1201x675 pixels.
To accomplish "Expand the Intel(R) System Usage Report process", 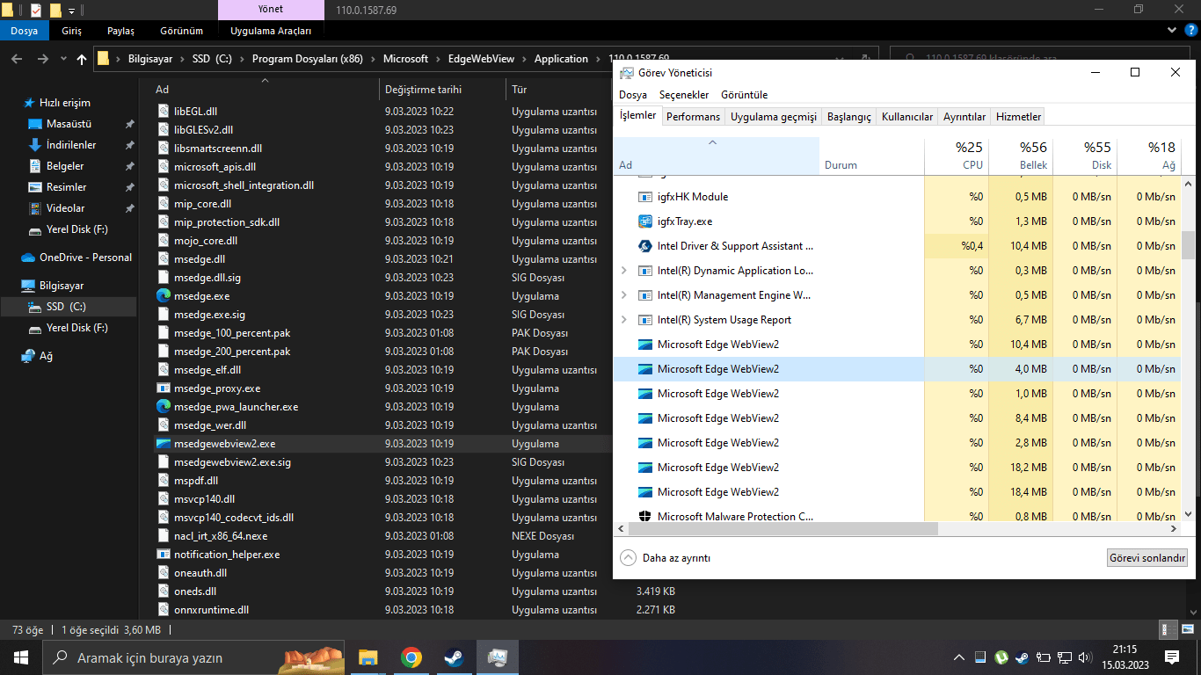I will click(624, 320).
